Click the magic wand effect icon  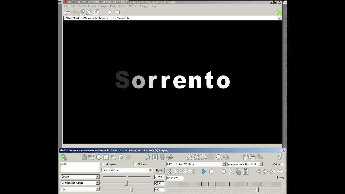click(260, 157)
